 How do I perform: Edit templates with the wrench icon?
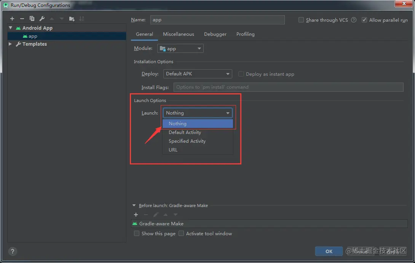[42, 19]
